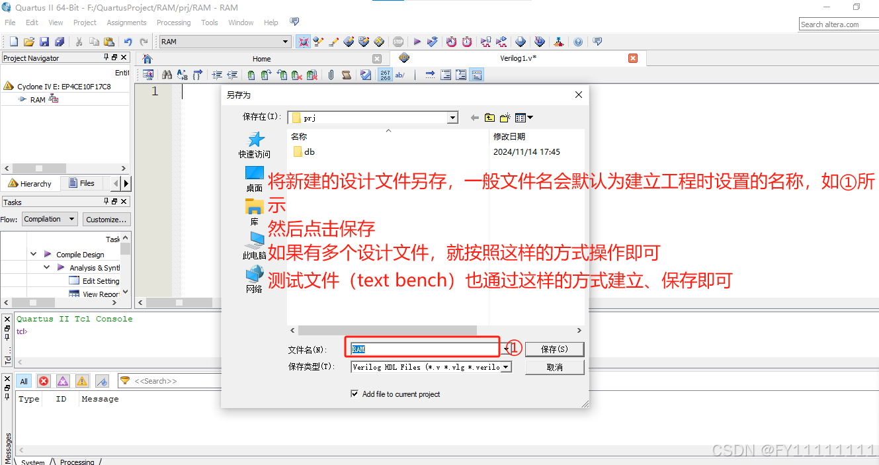Click the Save icon in the main toolbar
879x465 pixels.
pos(44,42)
